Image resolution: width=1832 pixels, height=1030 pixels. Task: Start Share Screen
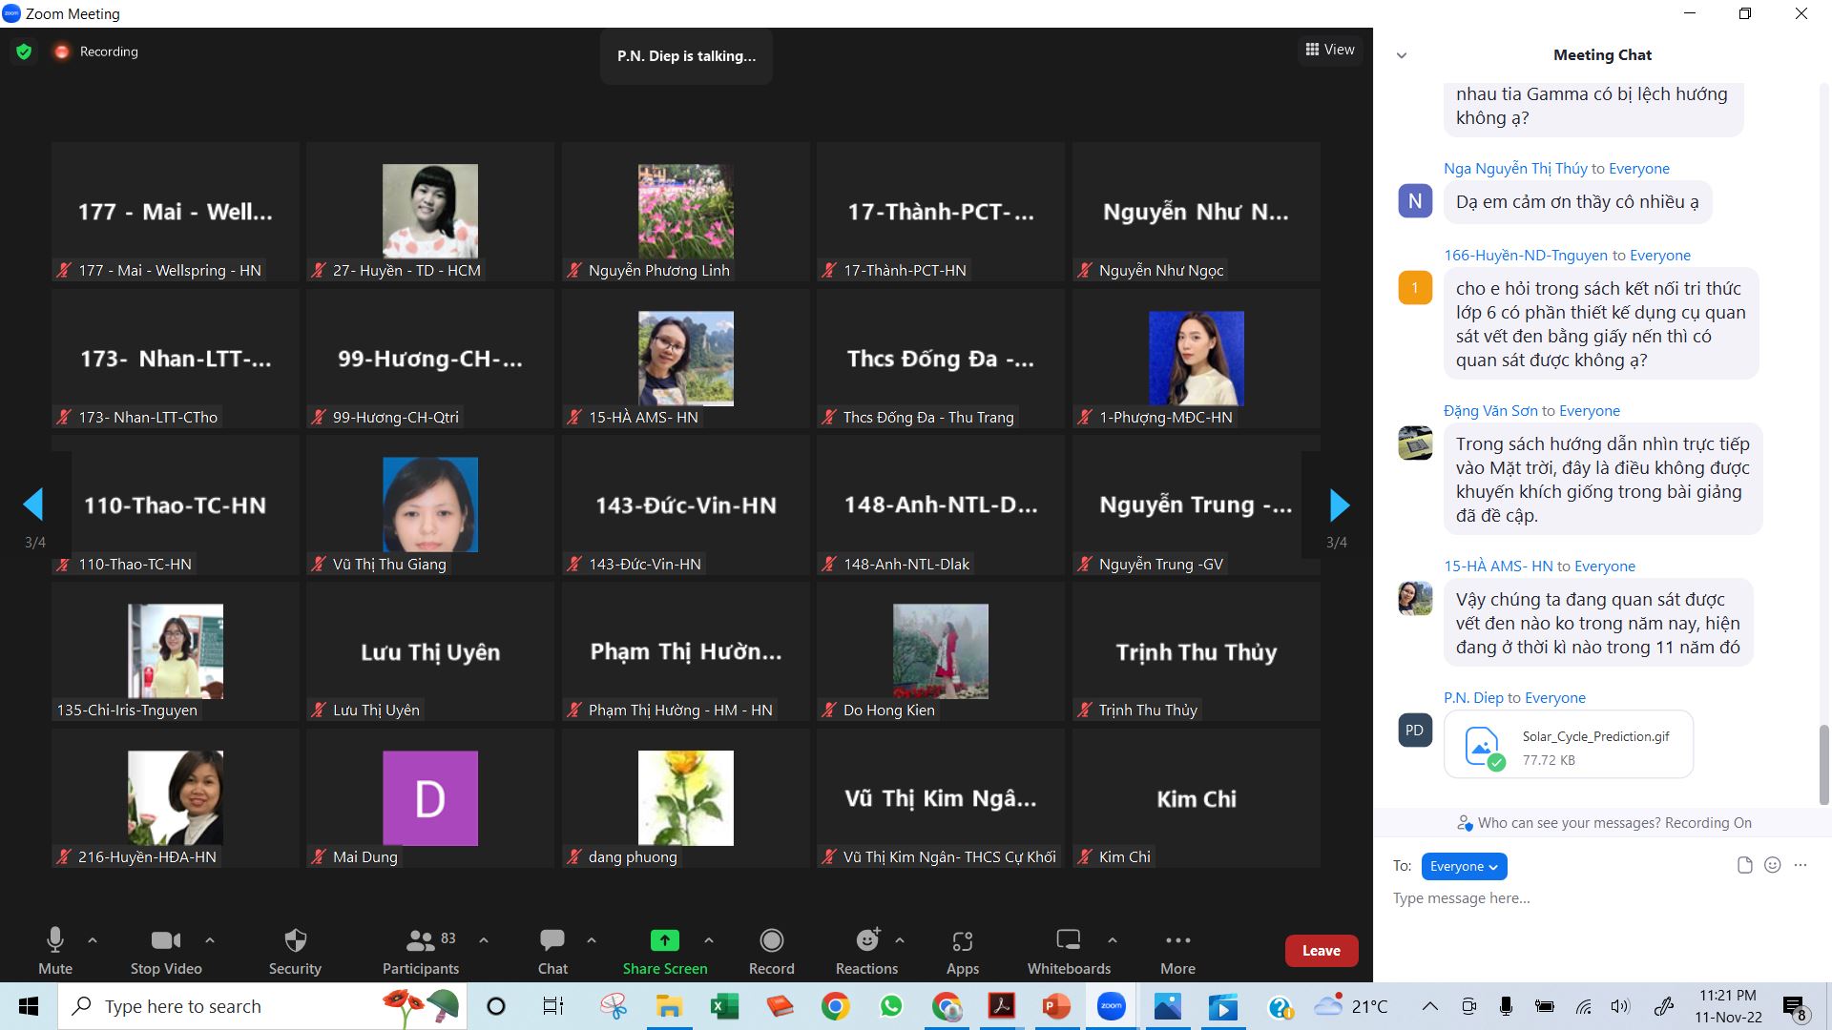(665, 951)
